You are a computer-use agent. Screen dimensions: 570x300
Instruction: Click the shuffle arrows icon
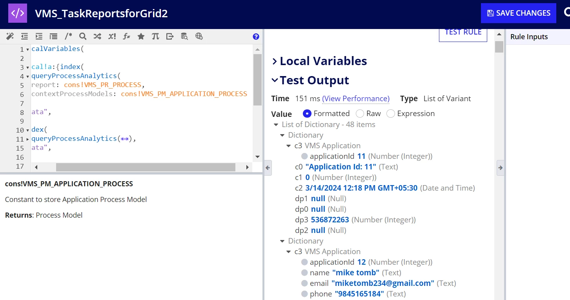pyautogui.click(x=97, y=36)
